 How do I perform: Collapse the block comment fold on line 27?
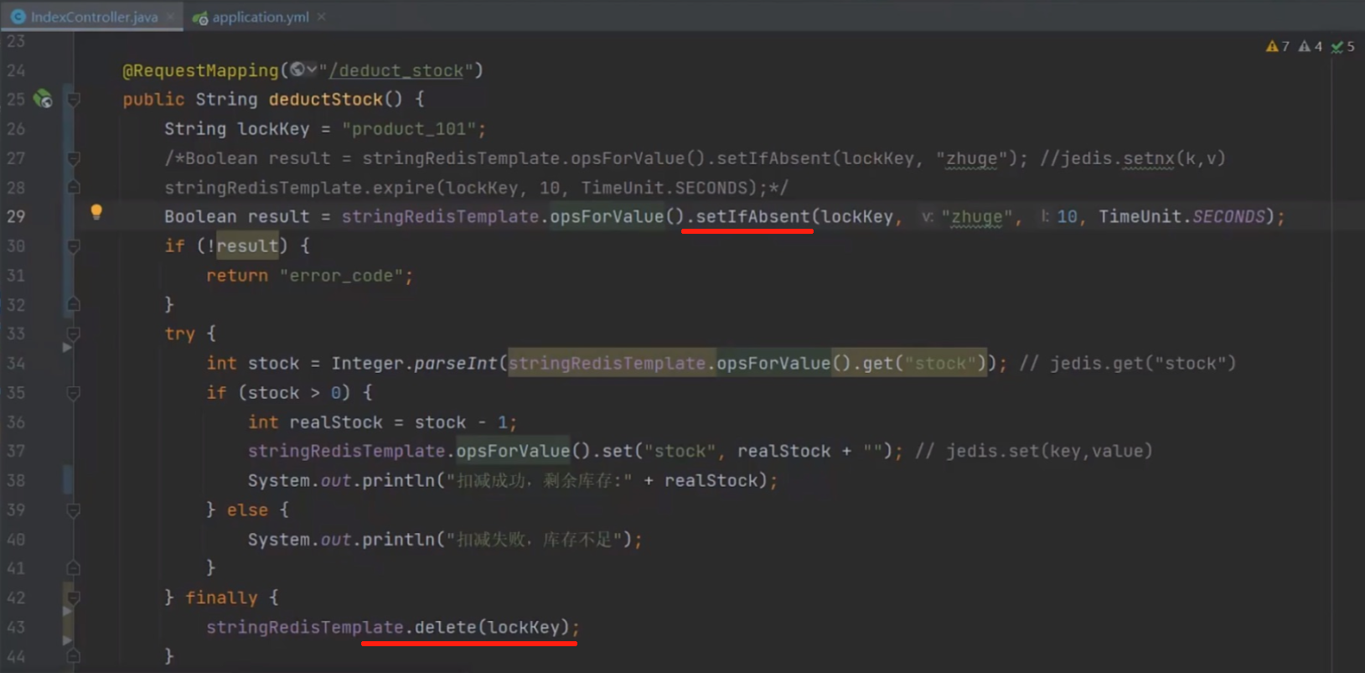[x=74, y=158]
